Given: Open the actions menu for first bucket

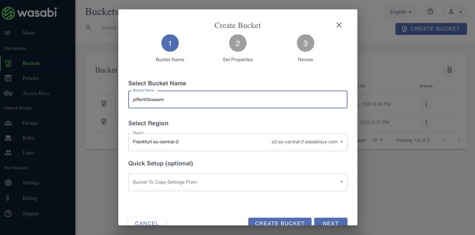Looking at the screenshot, I should [x=426, y=104].
